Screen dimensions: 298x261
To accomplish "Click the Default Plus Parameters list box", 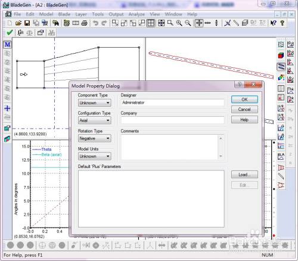I will (151, 198).
